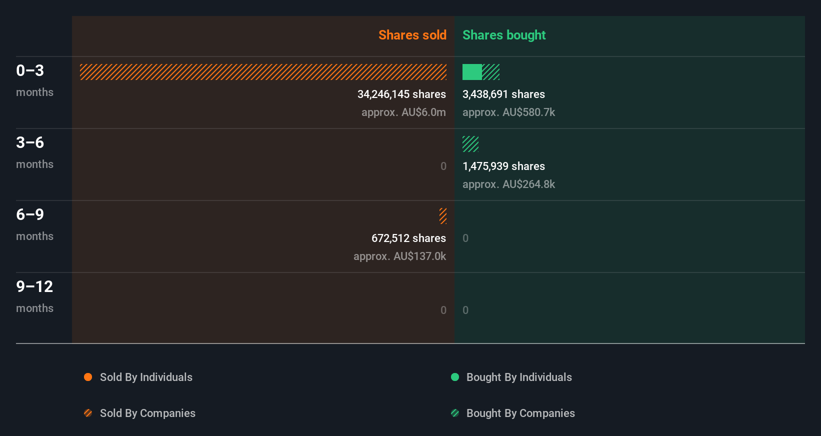Click the 3–6 months striped green bought bar

(x=470, y=144)
